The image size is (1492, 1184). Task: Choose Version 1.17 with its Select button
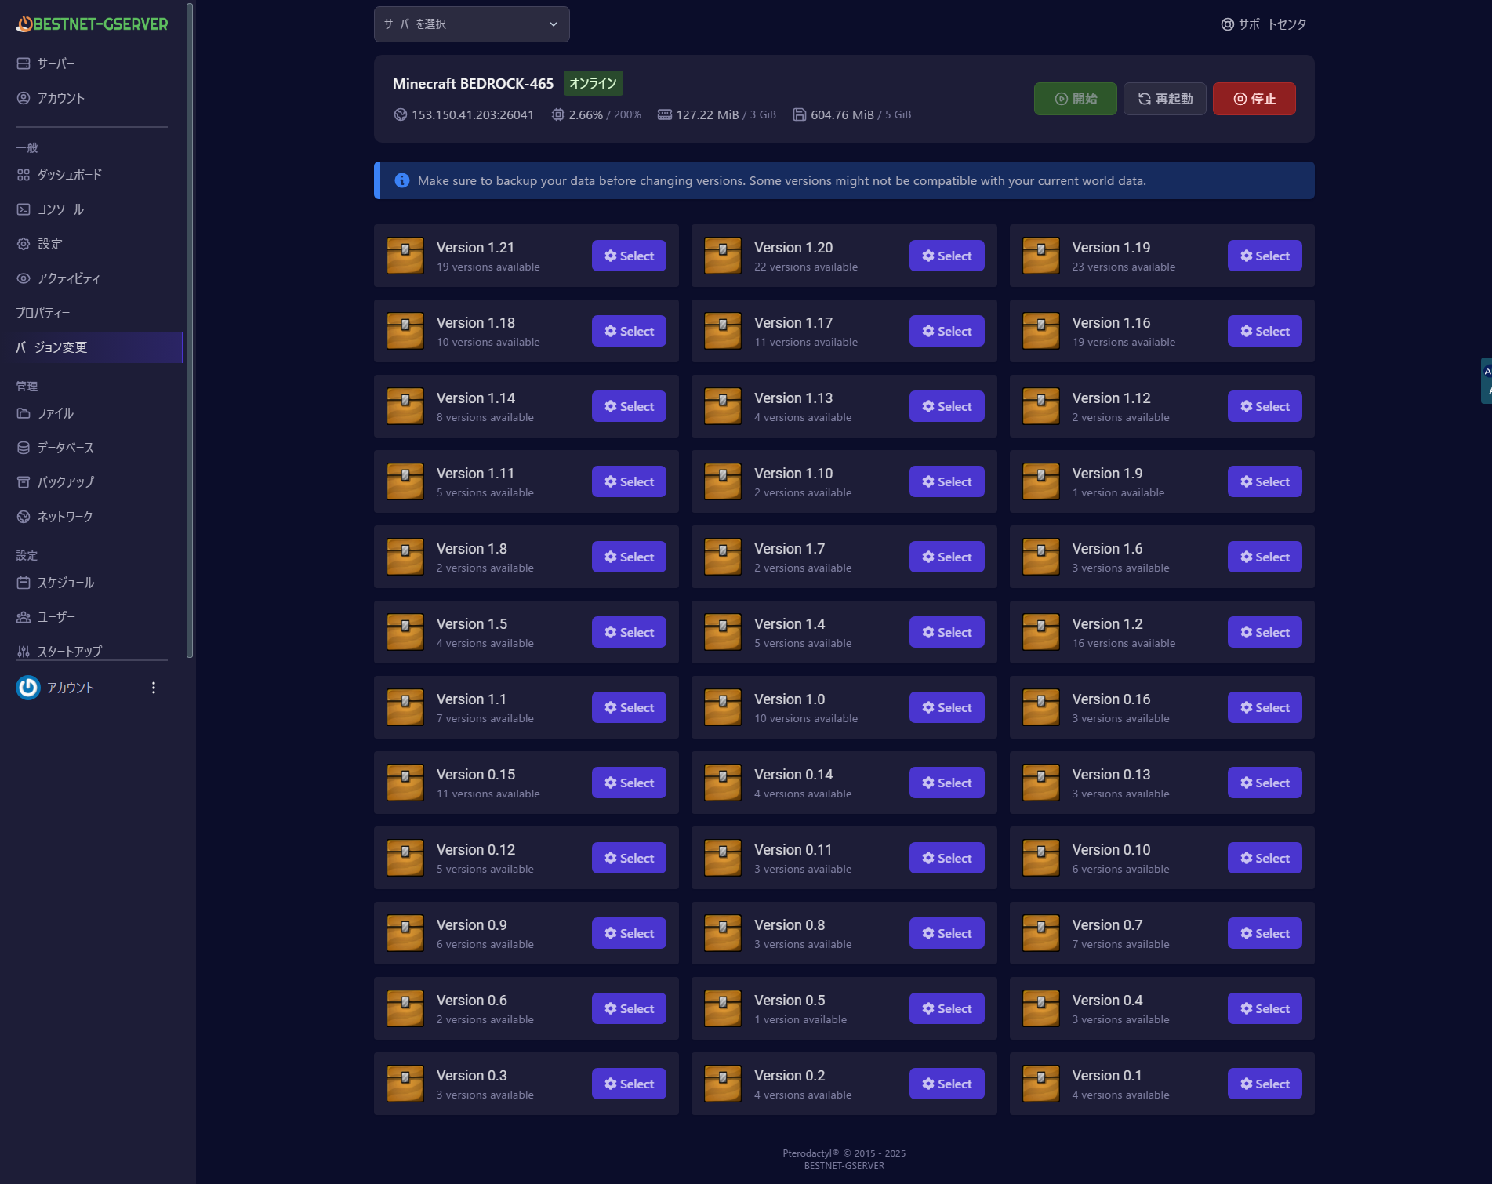[x=947, y=331]
